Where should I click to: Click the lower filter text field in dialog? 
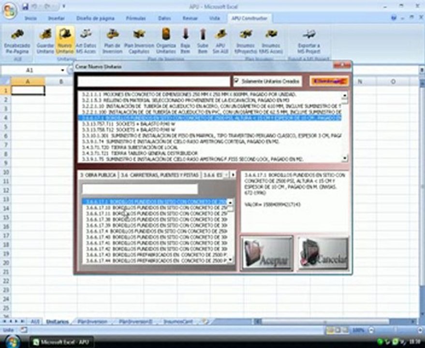click(x=140, y=189)
